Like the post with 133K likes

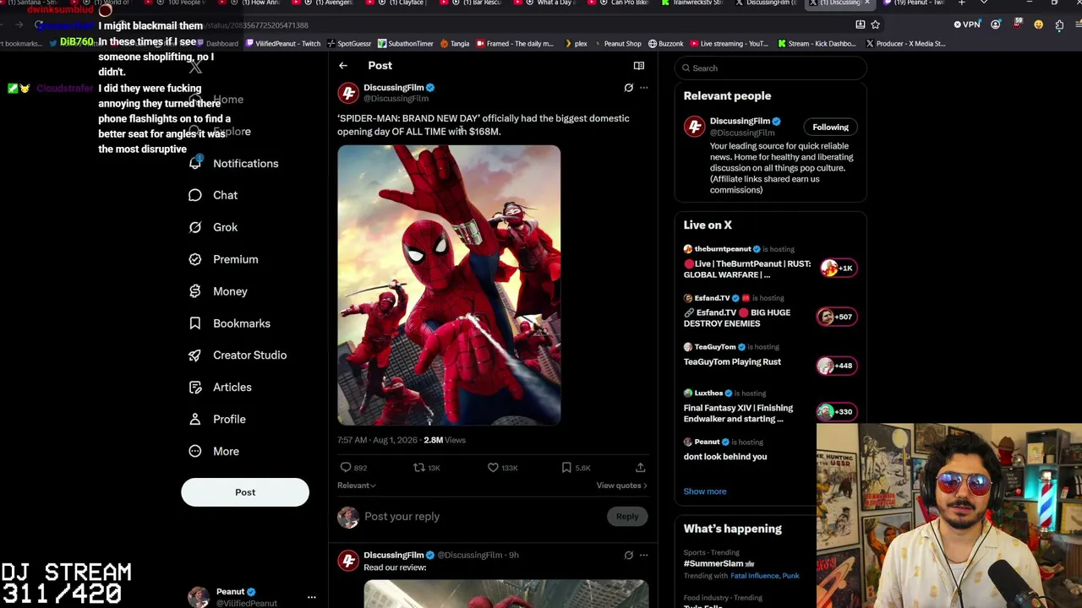503,468
